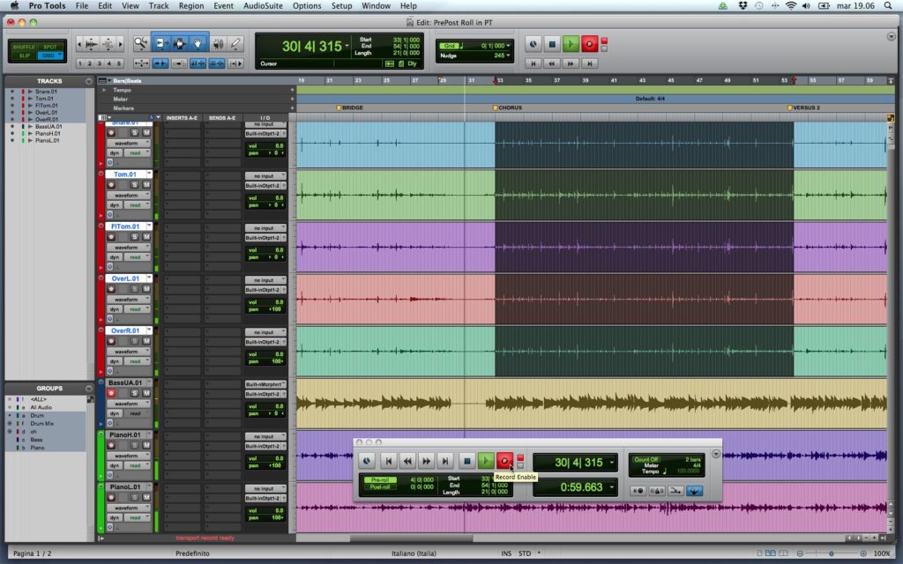Toggle record arm on BassUA.01 track
Image resolution: width=903 pixels, height=564 pixels.
tap(112, 393)
